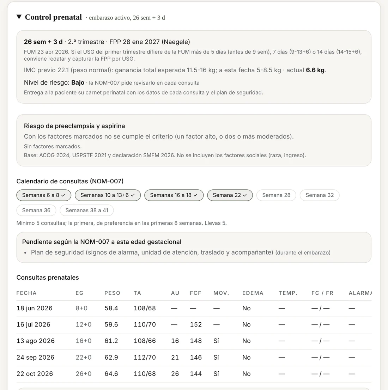Open the 18 jun 2026 consultation row

tap(194, 309)
